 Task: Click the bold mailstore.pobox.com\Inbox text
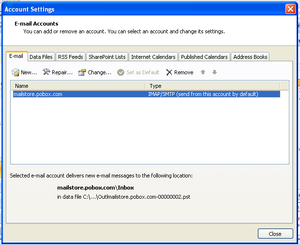(x=95, y=188)
